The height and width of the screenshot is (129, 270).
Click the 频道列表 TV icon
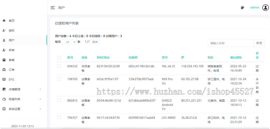pyautogui.click(x=4, y=99)
